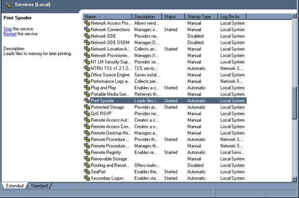The height and width of the screenshot is (198, 299).
Task: Stop the Print Spooler service via link
Action: [x=7, y=29]
